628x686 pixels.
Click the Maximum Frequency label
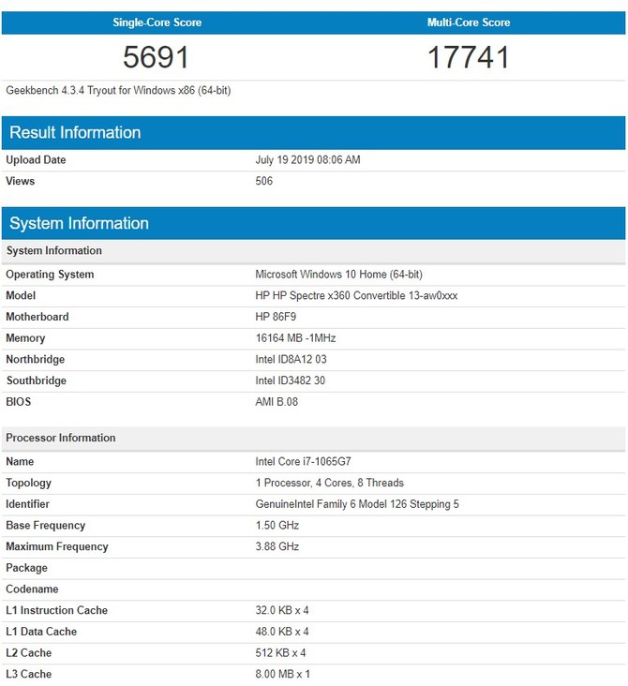[57, 546]
